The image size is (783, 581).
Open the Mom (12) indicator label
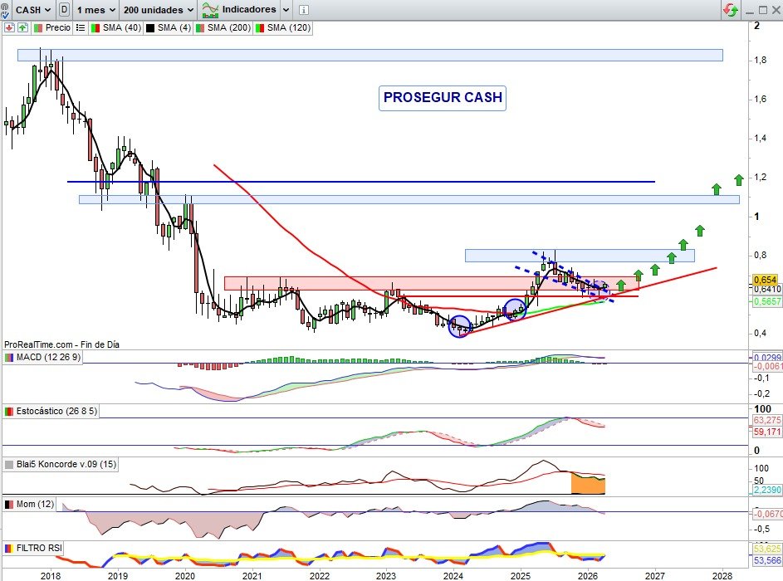tap(29, 504)
